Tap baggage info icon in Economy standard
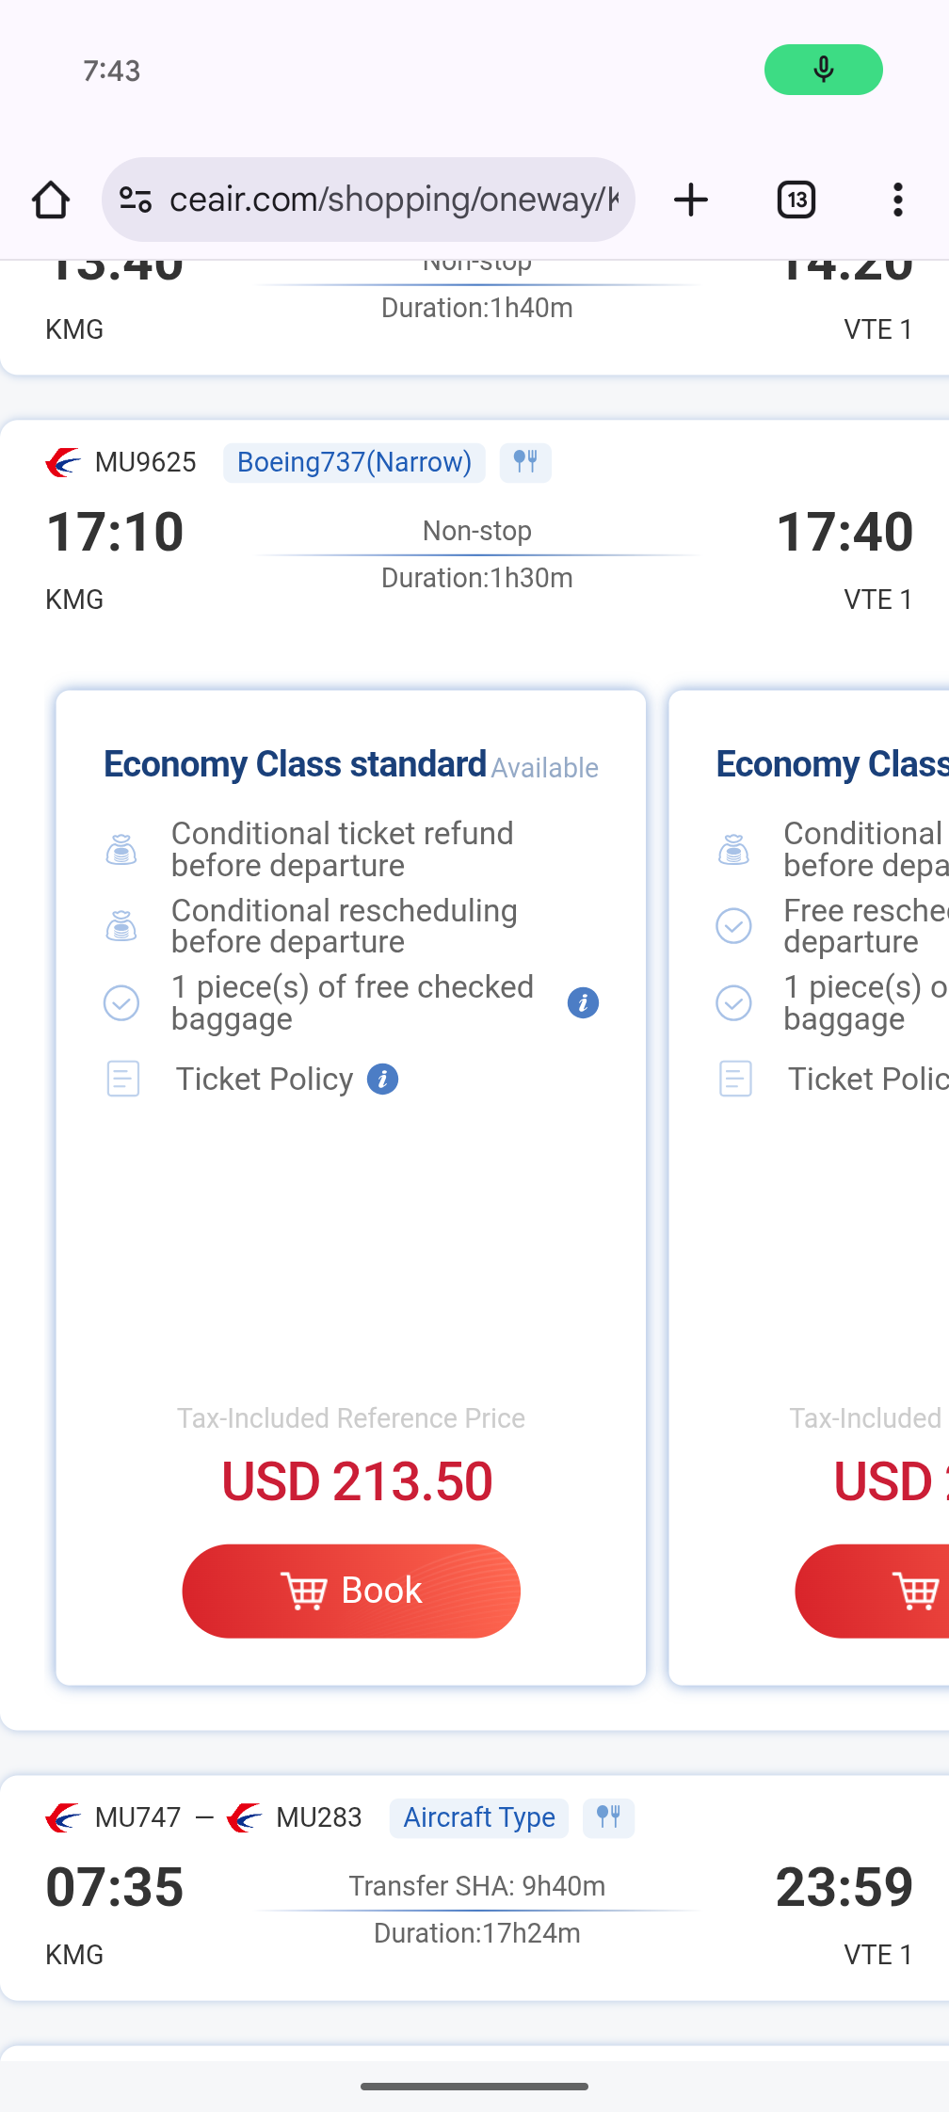This screenshot has width=949, height=2112. (583, 1003)
